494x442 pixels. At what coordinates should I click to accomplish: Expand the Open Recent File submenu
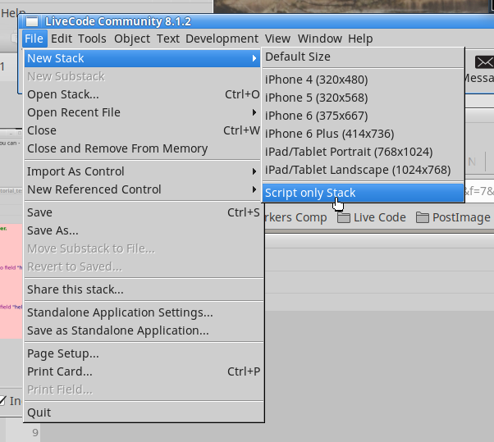point(254,112)
